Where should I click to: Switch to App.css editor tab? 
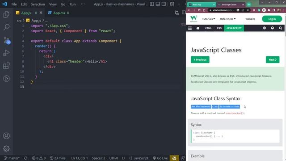(59, 13)
